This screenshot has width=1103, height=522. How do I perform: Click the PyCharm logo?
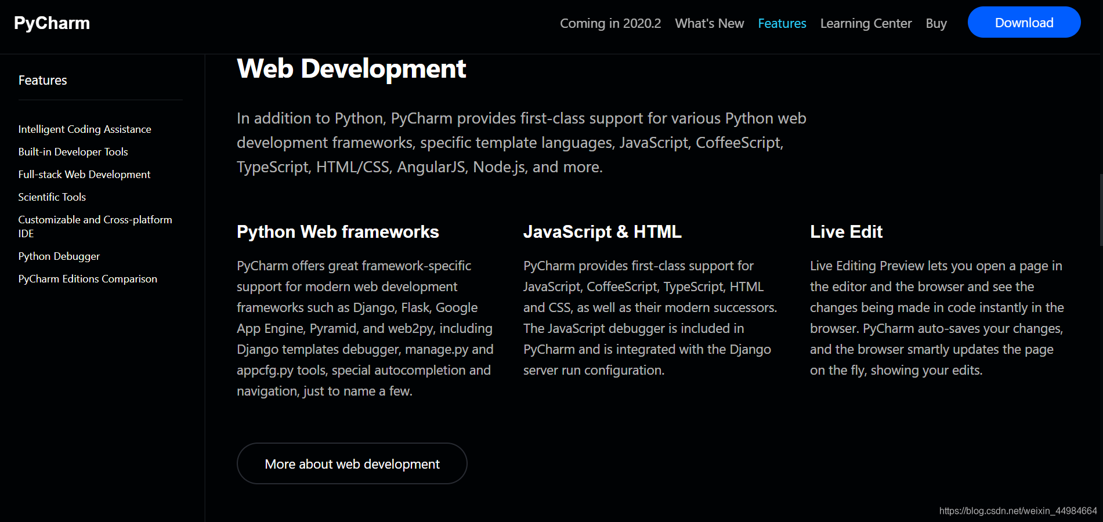(52, 23)
